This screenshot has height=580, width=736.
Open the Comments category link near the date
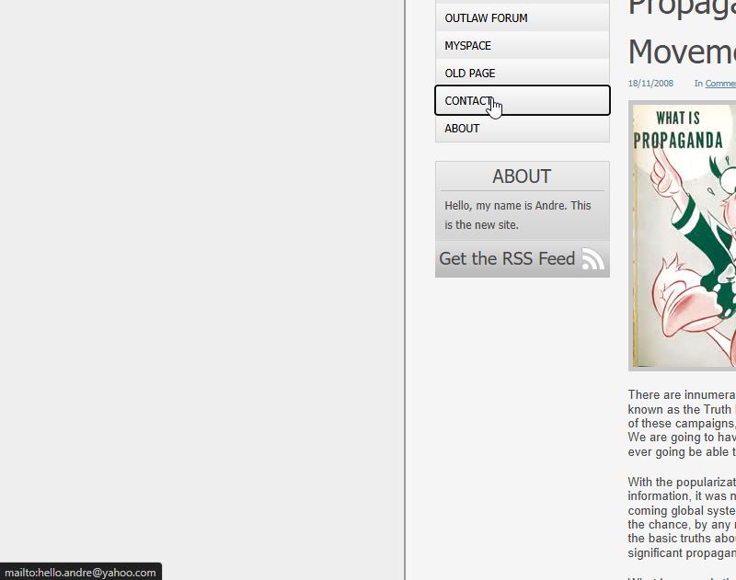point(720,84)
